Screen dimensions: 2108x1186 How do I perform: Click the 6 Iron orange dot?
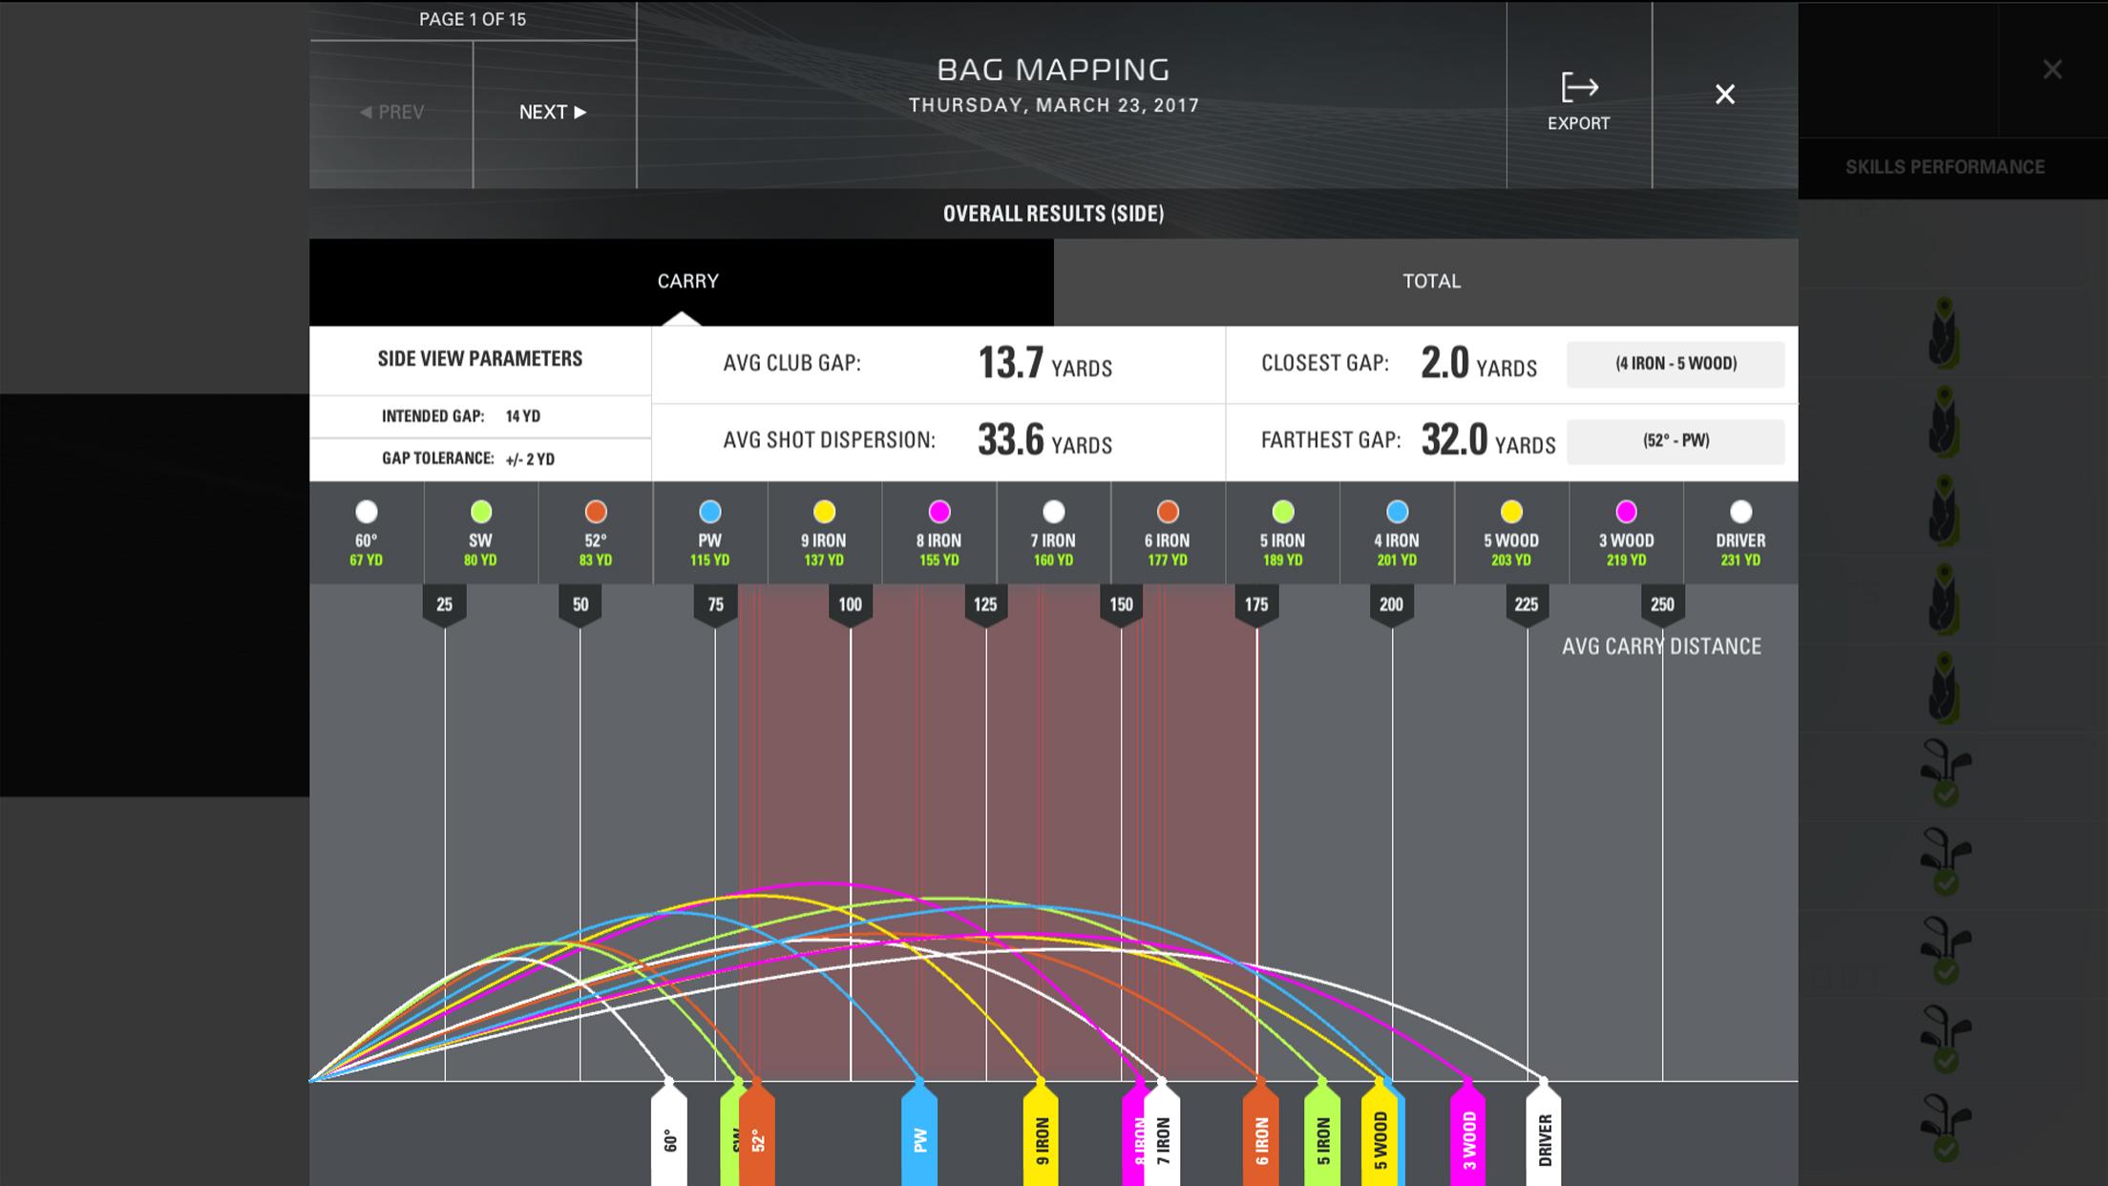coord(1168,513)
